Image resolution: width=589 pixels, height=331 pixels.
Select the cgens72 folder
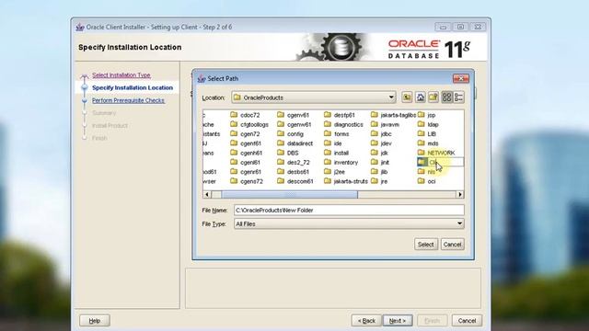pyautogui.click(x=247, y=181)
